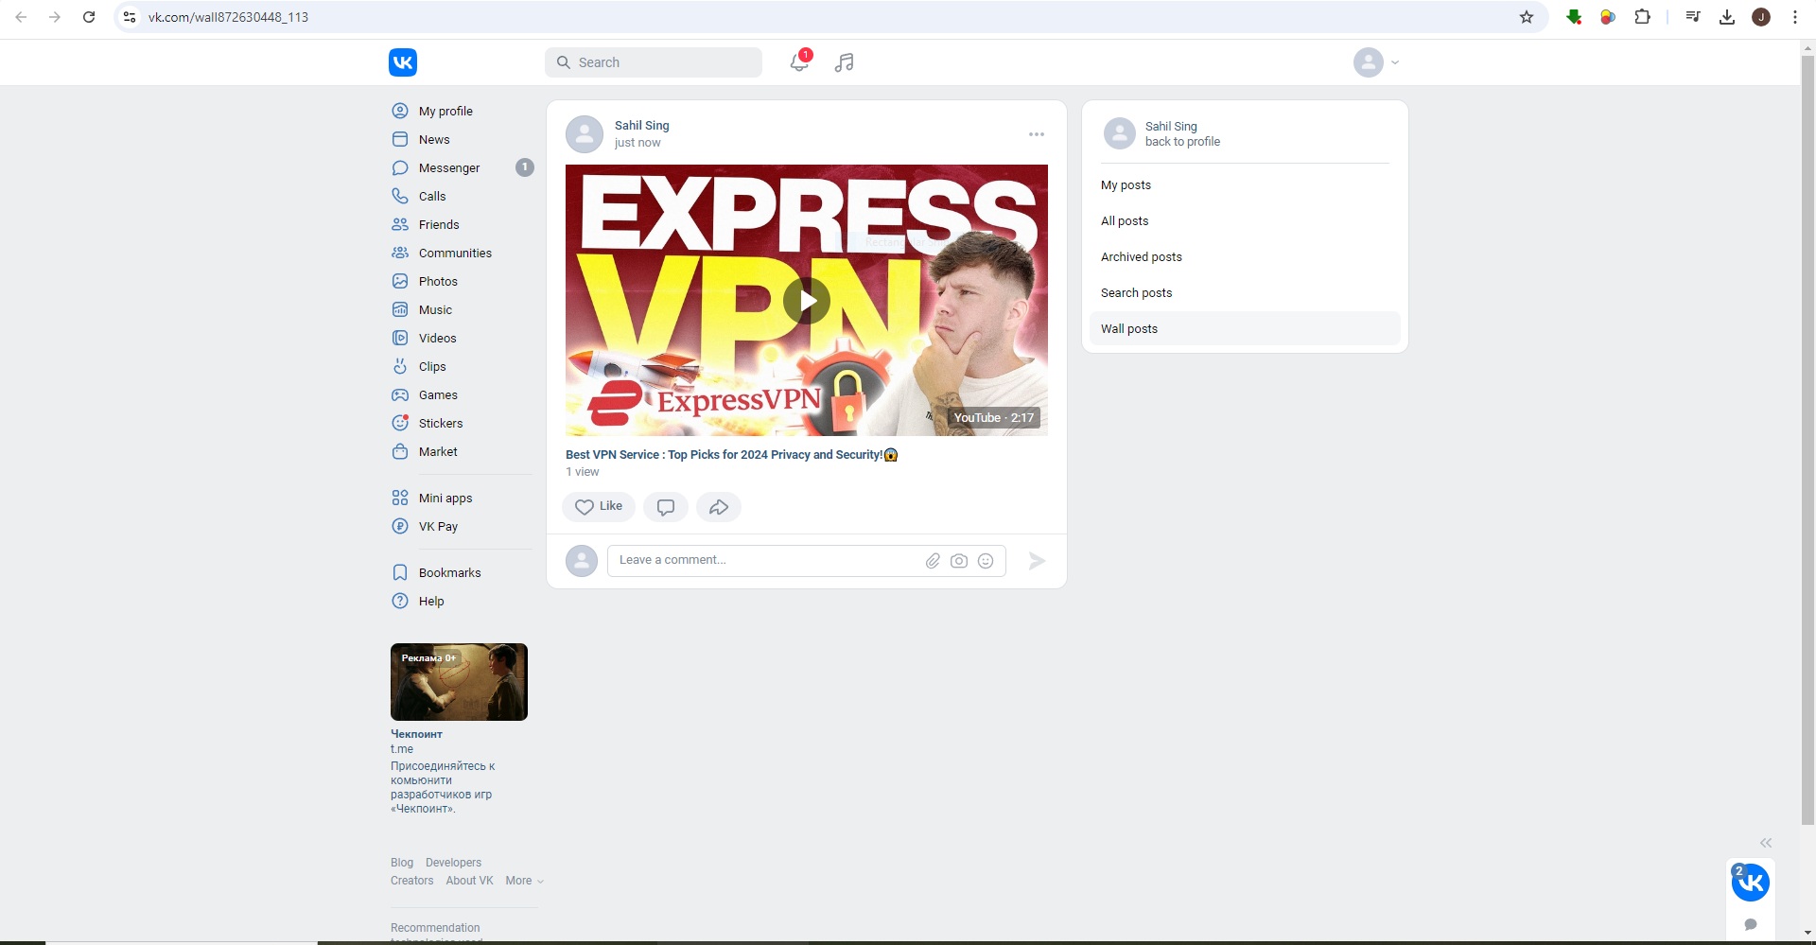Open the browser downloads icon
This screenshot has height=945, width=1816.
click(x=1727, y=17)
